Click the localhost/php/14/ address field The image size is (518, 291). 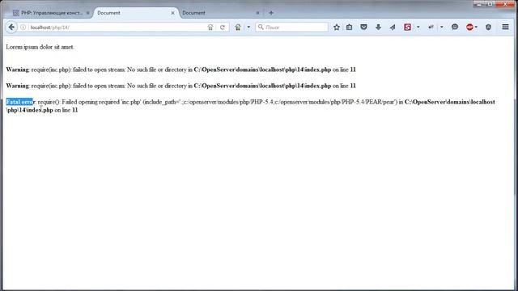coord(116,27)
